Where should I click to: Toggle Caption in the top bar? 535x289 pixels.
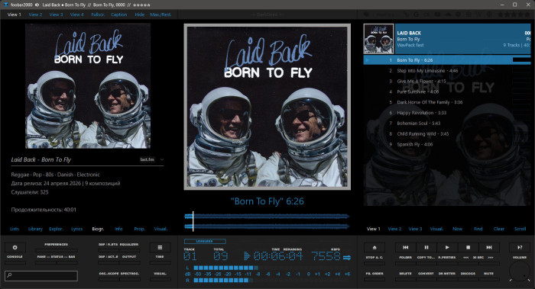click(118, 14)
